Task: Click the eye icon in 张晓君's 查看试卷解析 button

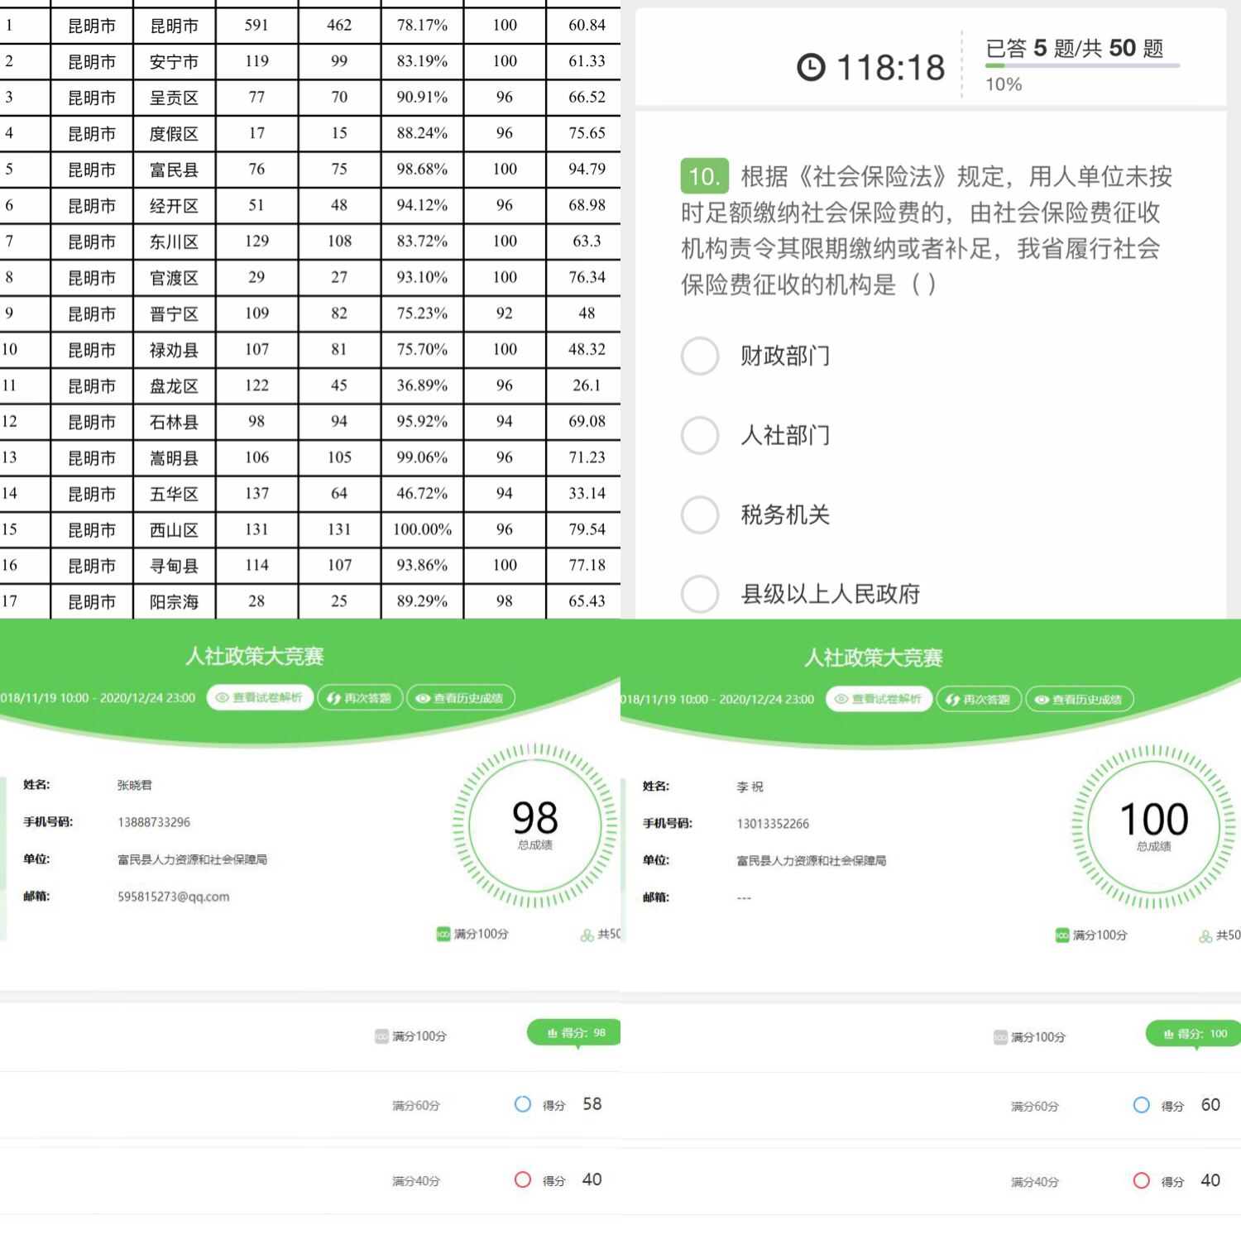Action: click(222, 698)
